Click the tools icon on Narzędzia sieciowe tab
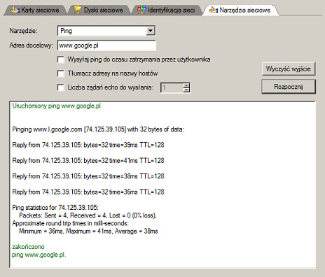Viewport: 325px width, 277px height. [214, 10]
